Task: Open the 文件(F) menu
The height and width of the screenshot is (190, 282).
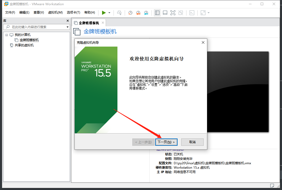Action: tap(10, 12)
